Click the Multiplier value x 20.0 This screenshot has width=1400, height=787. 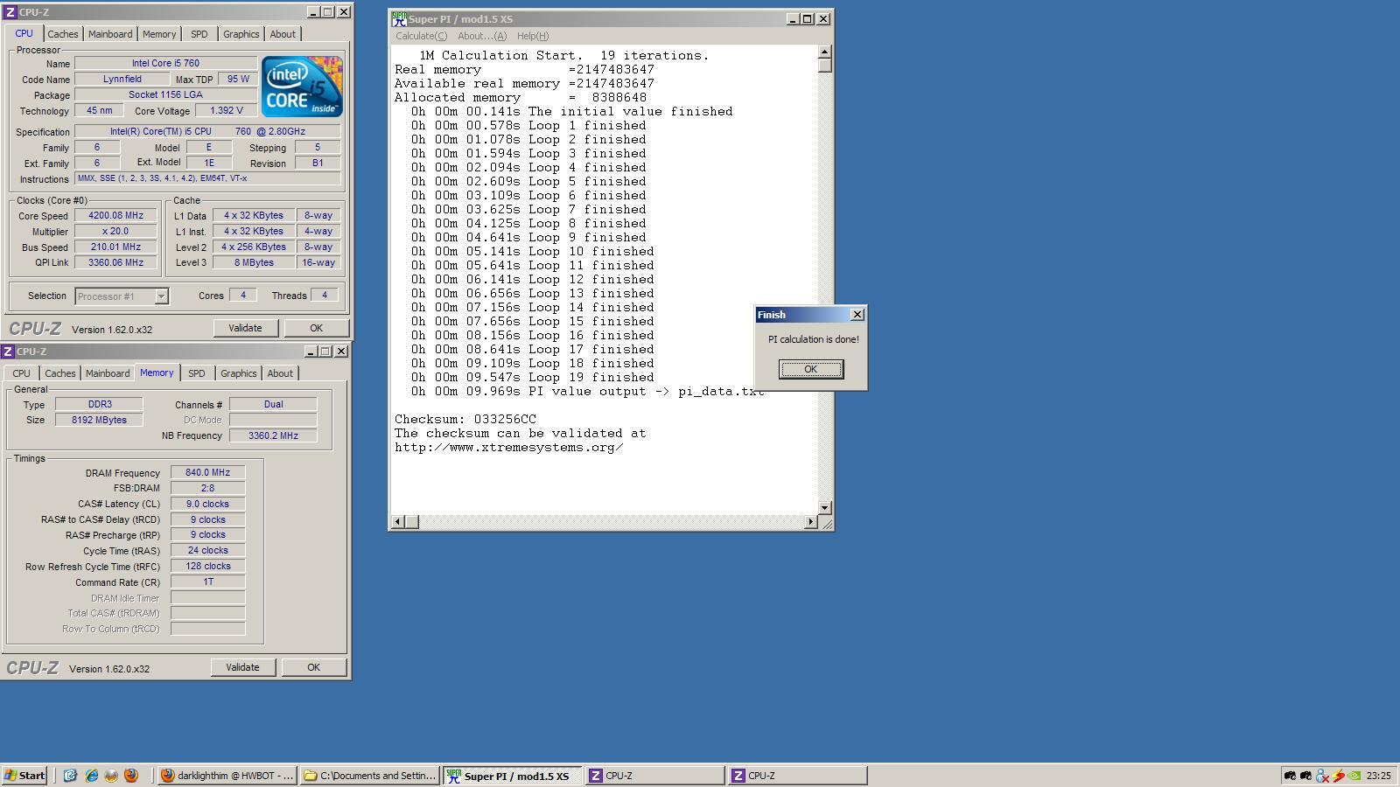[115, 232]
